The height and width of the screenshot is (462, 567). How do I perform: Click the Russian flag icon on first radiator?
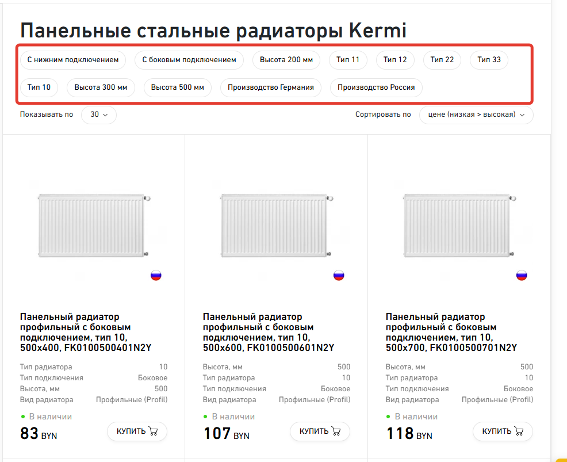click(x=156, y=276)
